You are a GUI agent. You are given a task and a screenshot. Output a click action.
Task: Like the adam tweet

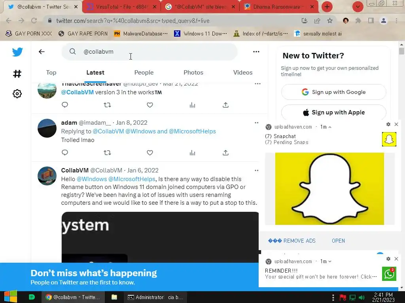pyautogui.click(x=150, y=153)
